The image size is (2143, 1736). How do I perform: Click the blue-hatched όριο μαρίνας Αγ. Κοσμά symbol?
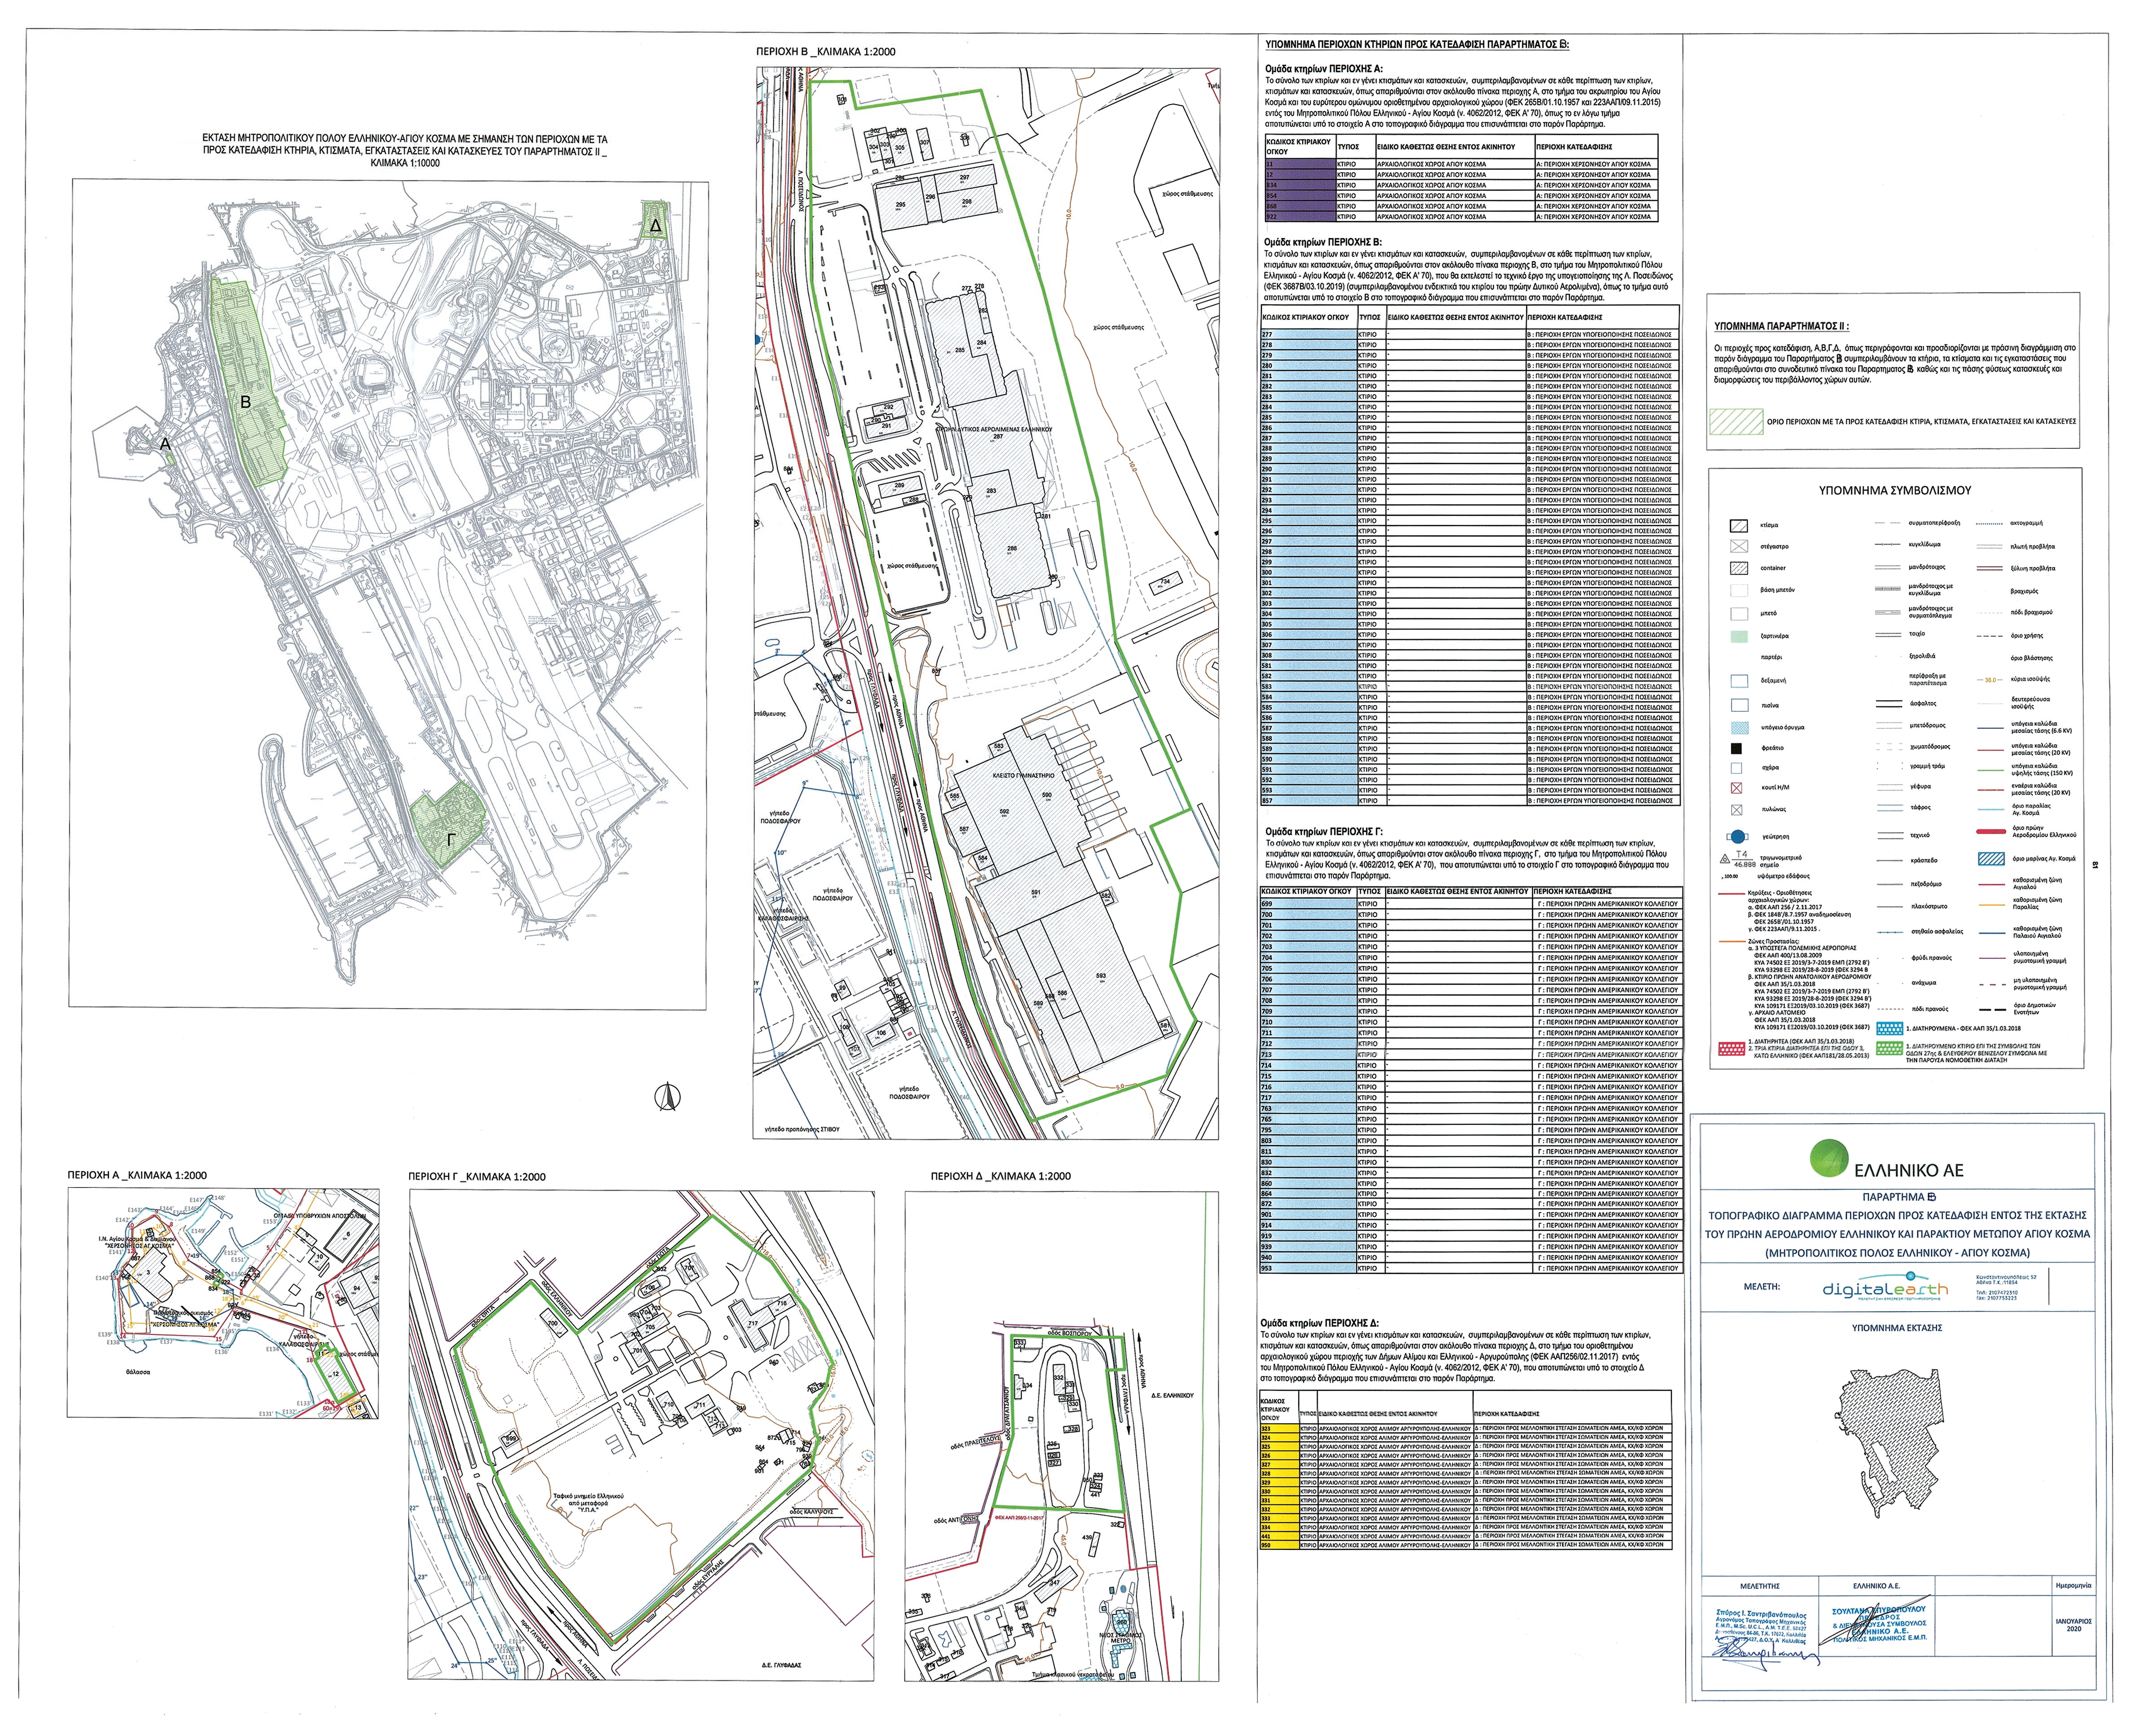[1993, 859]
